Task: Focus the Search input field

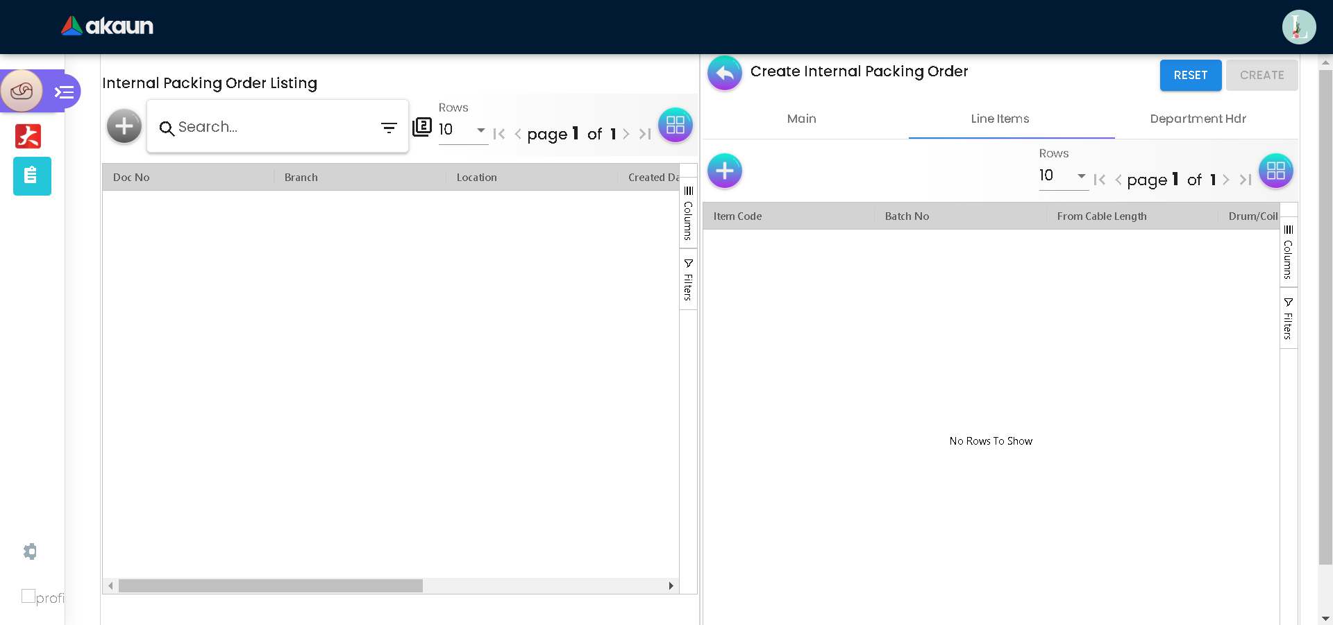Action: [275, 127]
